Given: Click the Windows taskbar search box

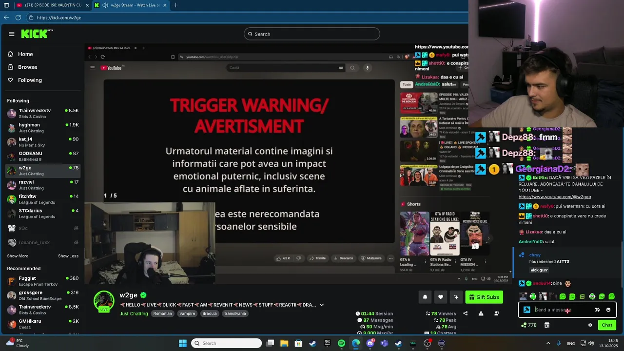Looking at the screenshot, I should click(x=226, y=343).
